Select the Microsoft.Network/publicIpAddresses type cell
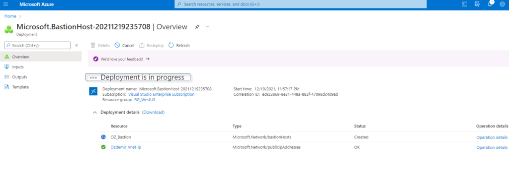Viewport: 509px width, 193px height. 266,147
